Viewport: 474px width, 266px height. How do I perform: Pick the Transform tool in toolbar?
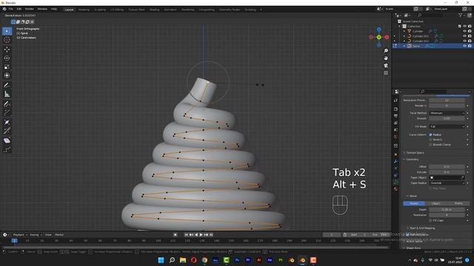(7, 75)
